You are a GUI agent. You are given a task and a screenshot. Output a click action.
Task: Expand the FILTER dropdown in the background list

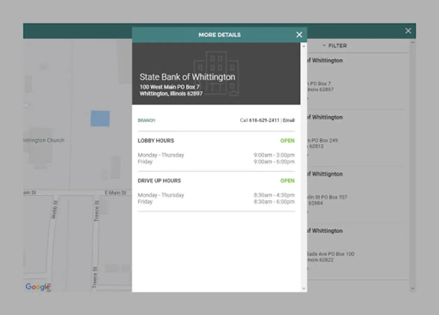[x=334, y=45]
